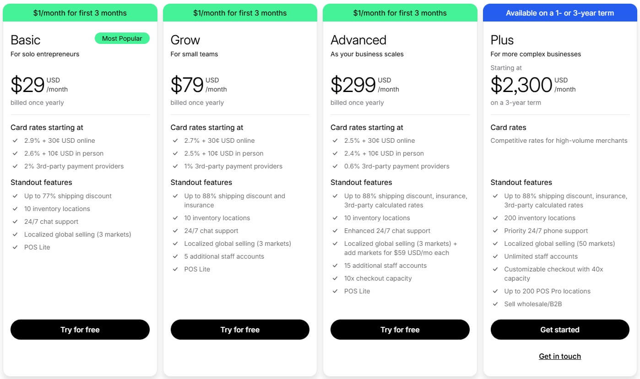The width and height of the screenshot is (640, 379).
Task: Click Try for free under the Grow plan
Action: (240, 330)
